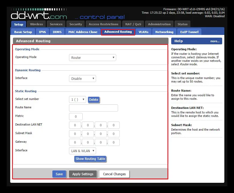Click the Select set number help heading
The height and width of the screenshot is (193, 234).
click(185, 73)
